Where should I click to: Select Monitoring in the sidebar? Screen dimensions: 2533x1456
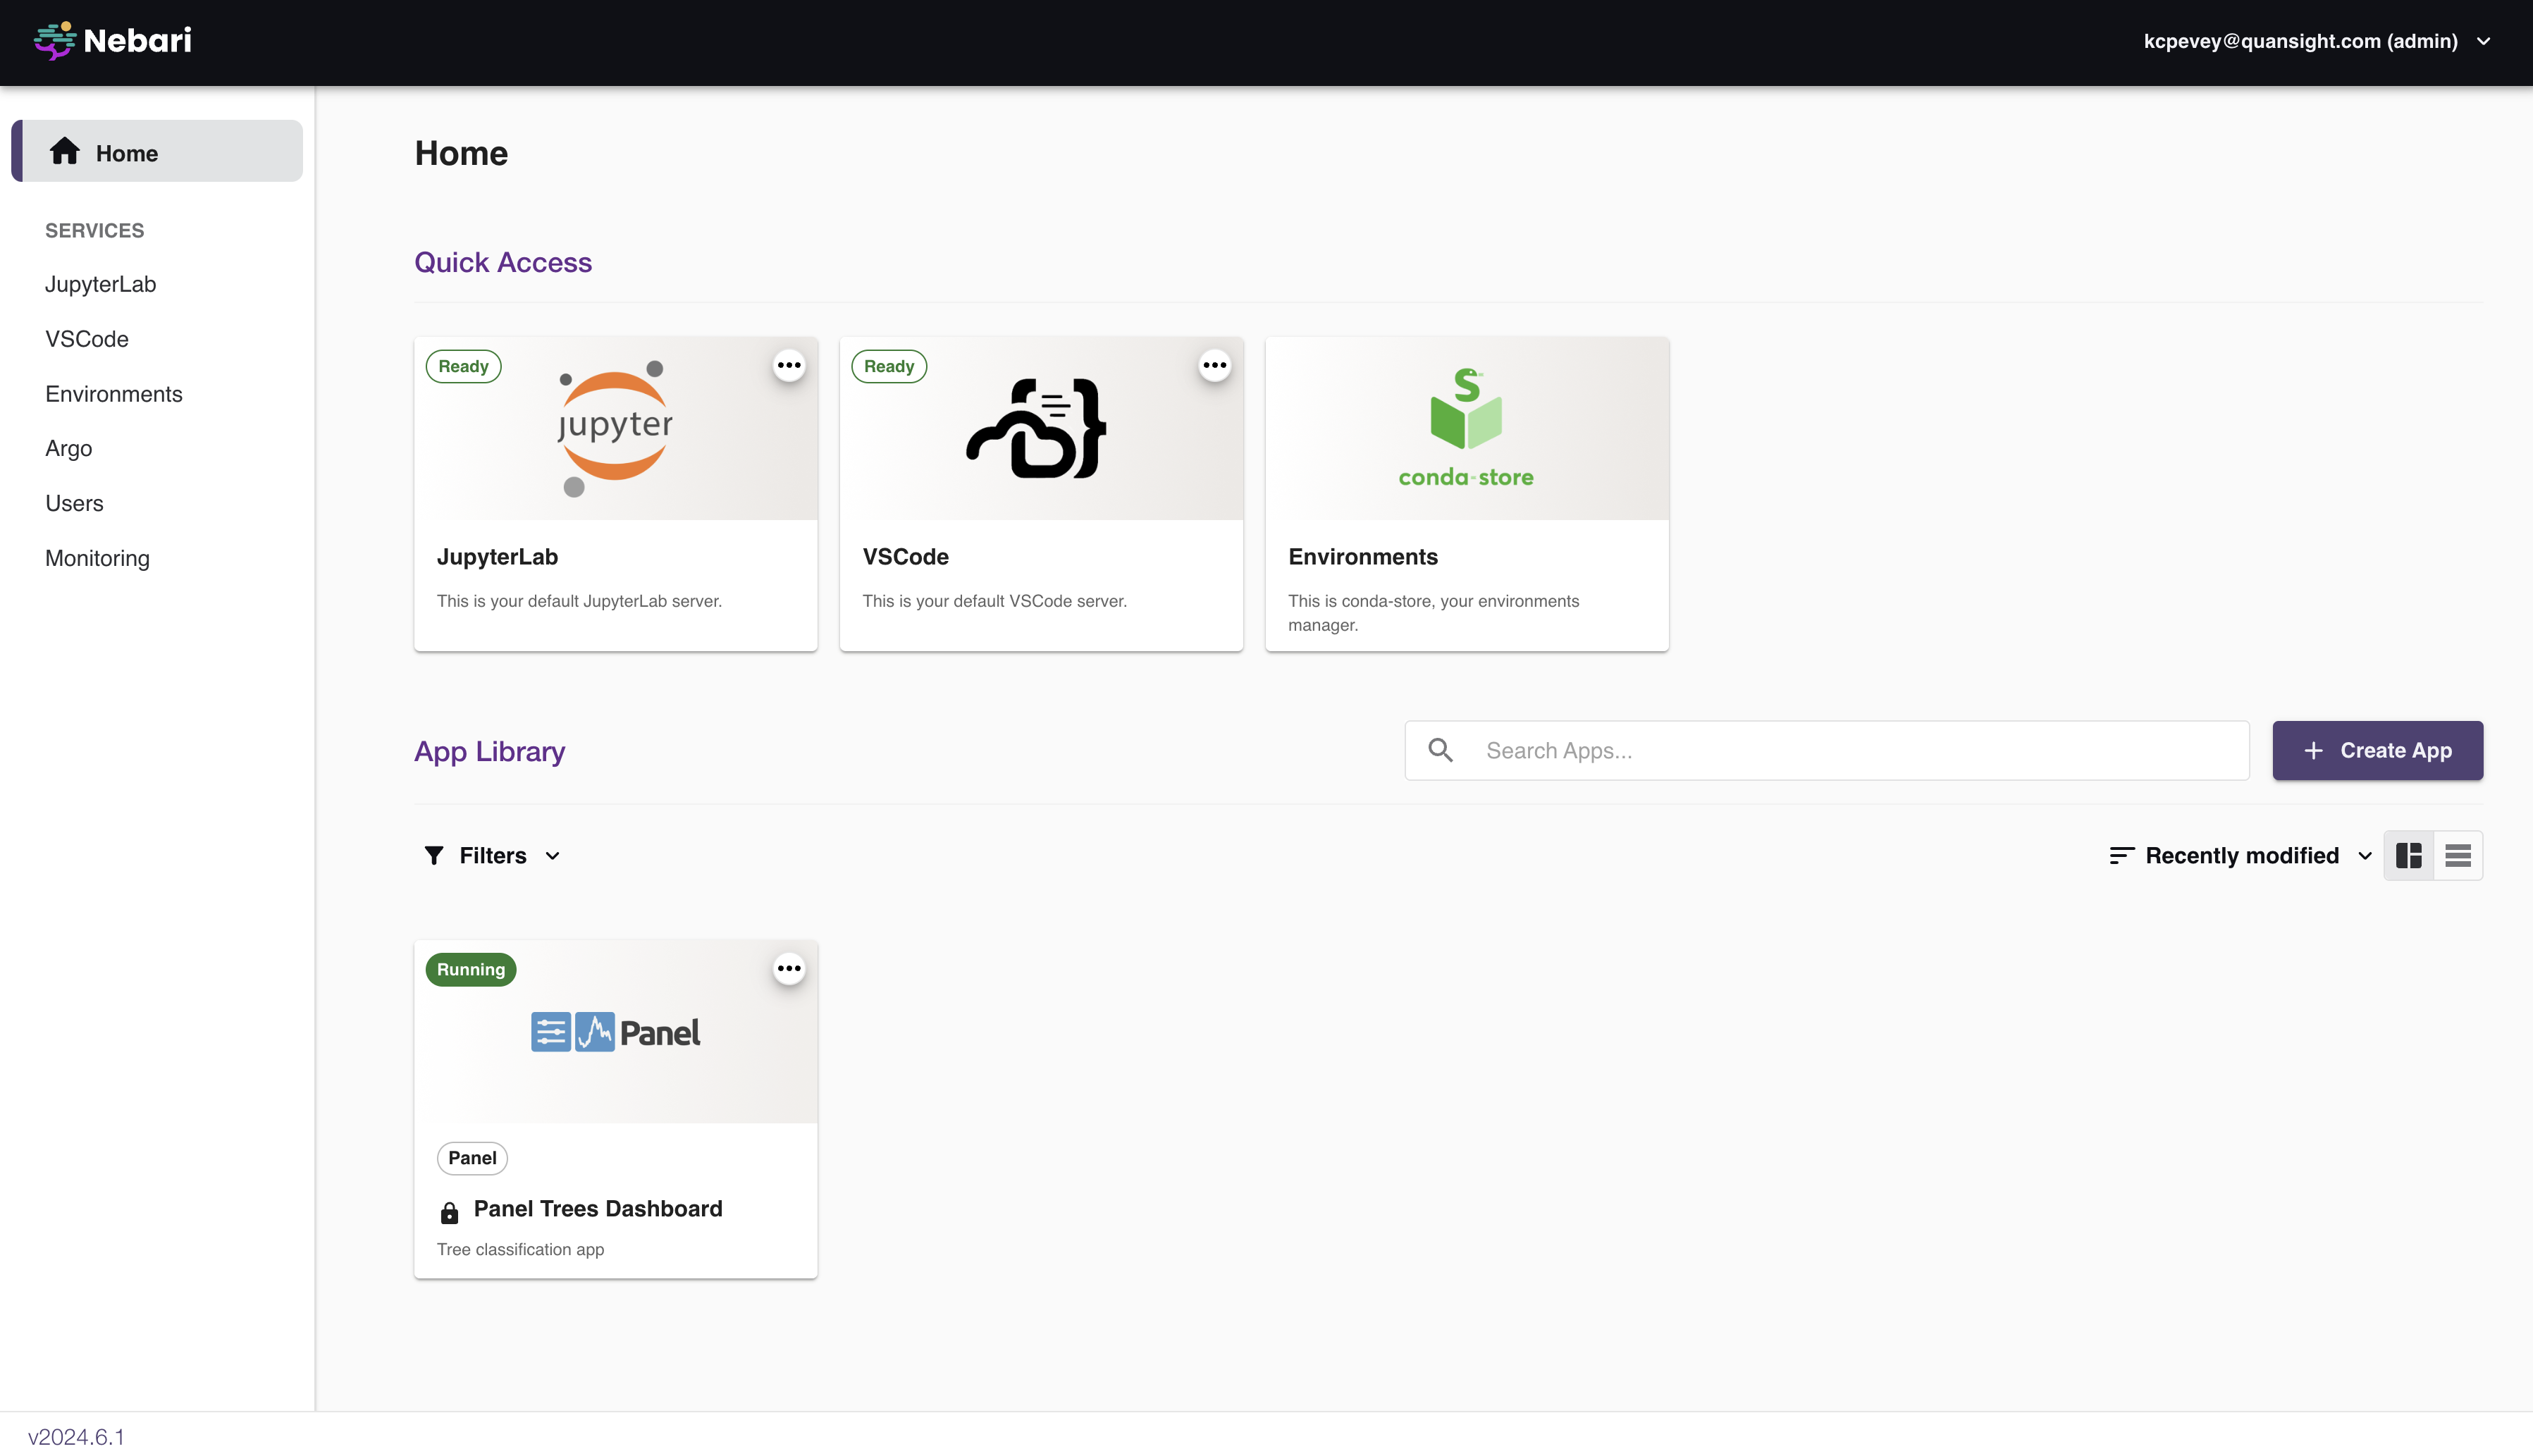97,557
